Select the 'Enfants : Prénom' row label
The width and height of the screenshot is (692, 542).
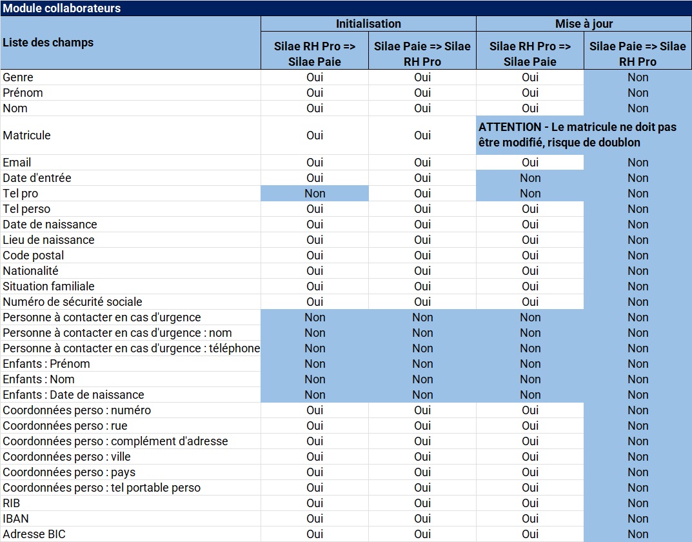tap(46, 364)
